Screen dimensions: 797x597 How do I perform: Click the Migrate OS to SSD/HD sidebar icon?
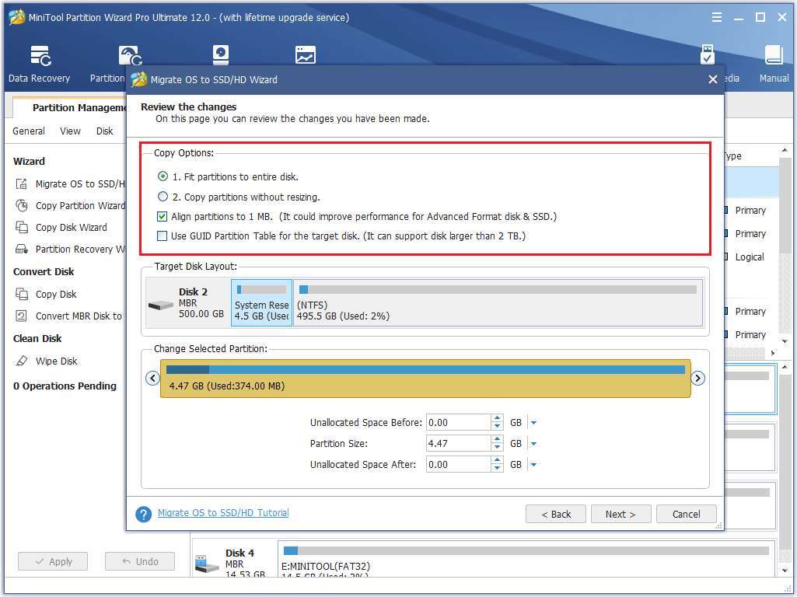click(21, 184)
